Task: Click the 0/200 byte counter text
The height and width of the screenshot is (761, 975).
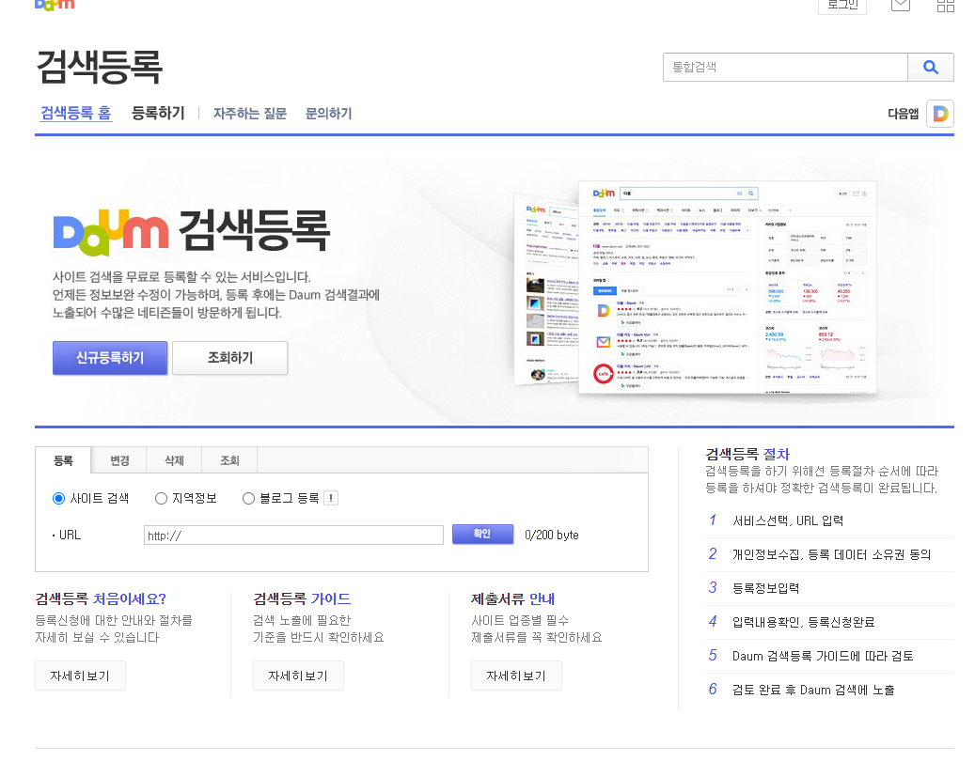Action: [552, 535]
